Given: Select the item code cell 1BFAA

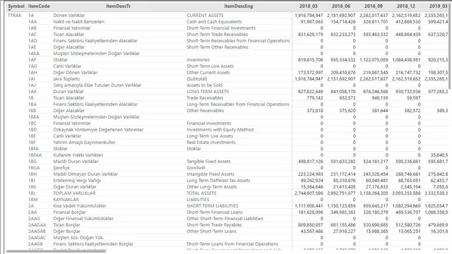Looking at the screenshot, I should click(x=35, y=155).
